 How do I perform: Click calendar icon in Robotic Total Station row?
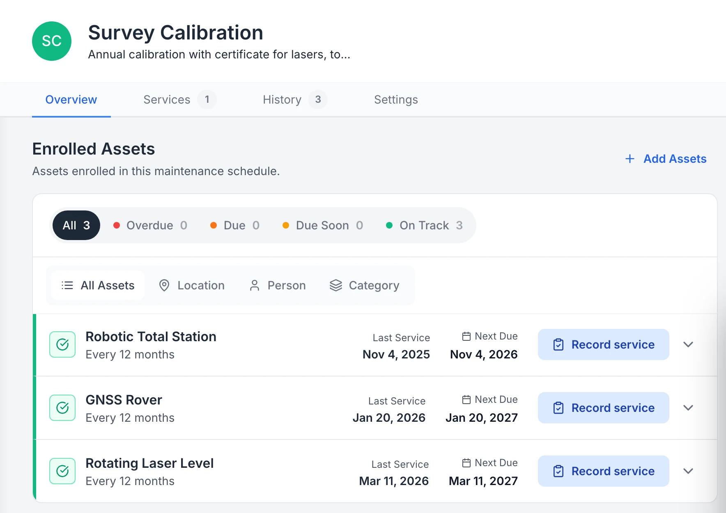click(x=466, y=336)
